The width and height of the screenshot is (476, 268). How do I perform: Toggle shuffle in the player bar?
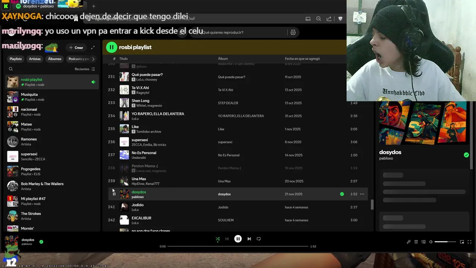click(x=218, y=239)
